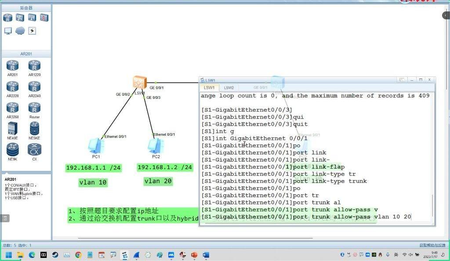Pick the NE40E device model
Viewport: 450px width, 261px height.
12,131
